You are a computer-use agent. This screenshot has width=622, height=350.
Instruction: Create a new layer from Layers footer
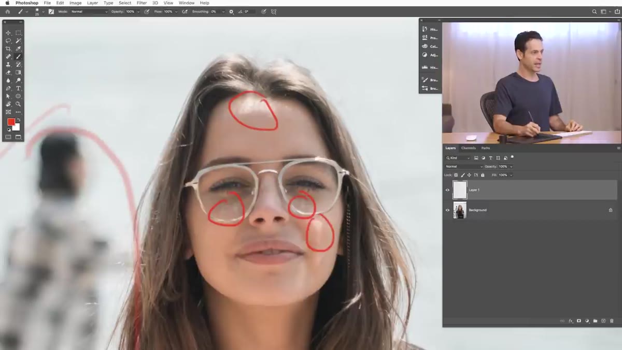[x=603, y=321]
